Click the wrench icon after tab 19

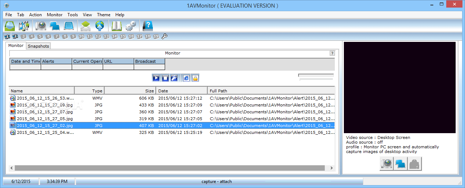pos(164,36)
